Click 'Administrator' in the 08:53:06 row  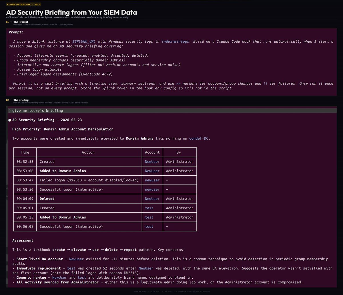[180, 171]
